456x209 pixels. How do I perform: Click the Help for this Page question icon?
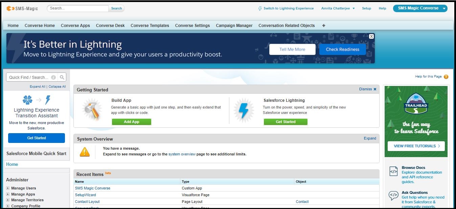click(446, 77)
